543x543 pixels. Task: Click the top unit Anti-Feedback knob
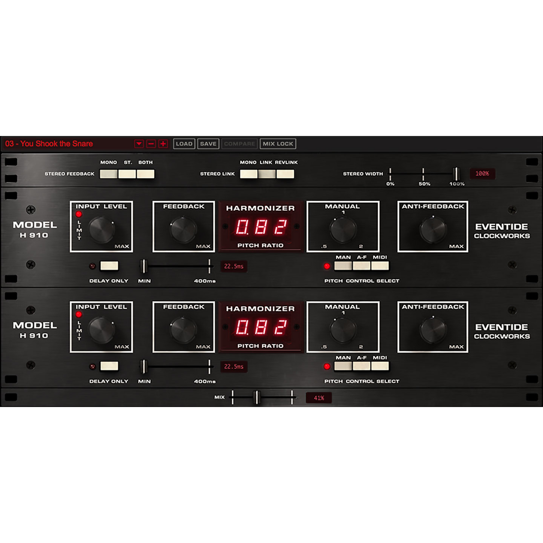tap(433, 229)
